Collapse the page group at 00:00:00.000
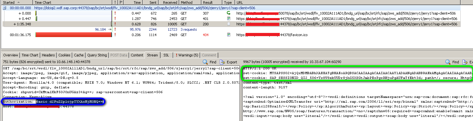This screenshot has width=473, height=121. 4,8
